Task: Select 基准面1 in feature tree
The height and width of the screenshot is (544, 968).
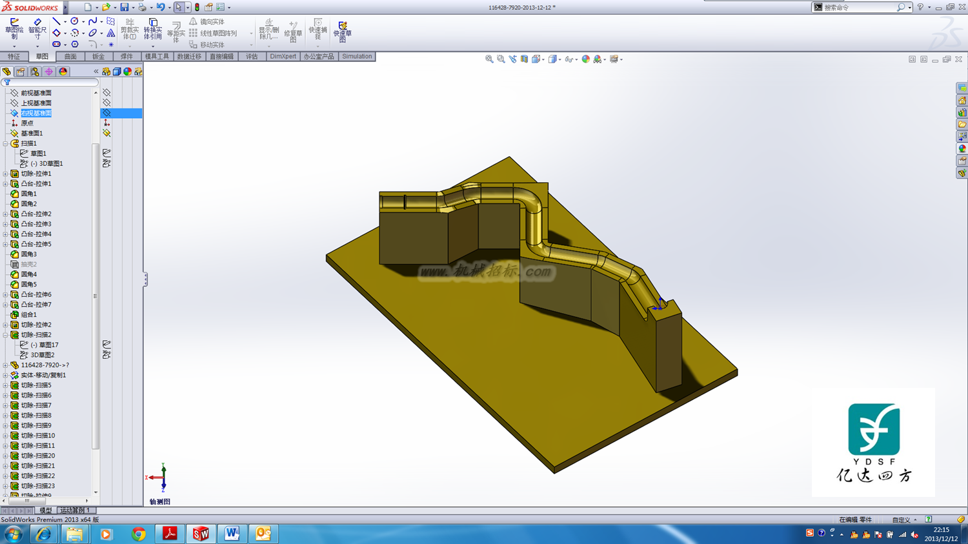Action: click(x=32, y=134)
